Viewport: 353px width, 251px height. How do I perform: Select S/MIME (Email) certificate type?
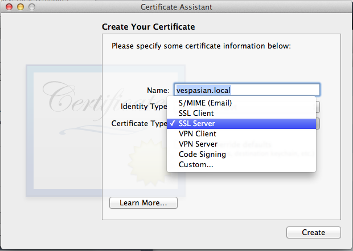(241, 103)
